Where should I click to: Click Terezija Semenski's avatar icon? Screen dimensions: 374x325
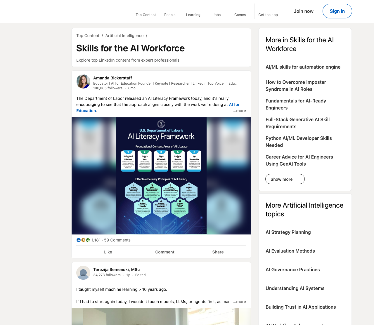click(x=83, y=273)
